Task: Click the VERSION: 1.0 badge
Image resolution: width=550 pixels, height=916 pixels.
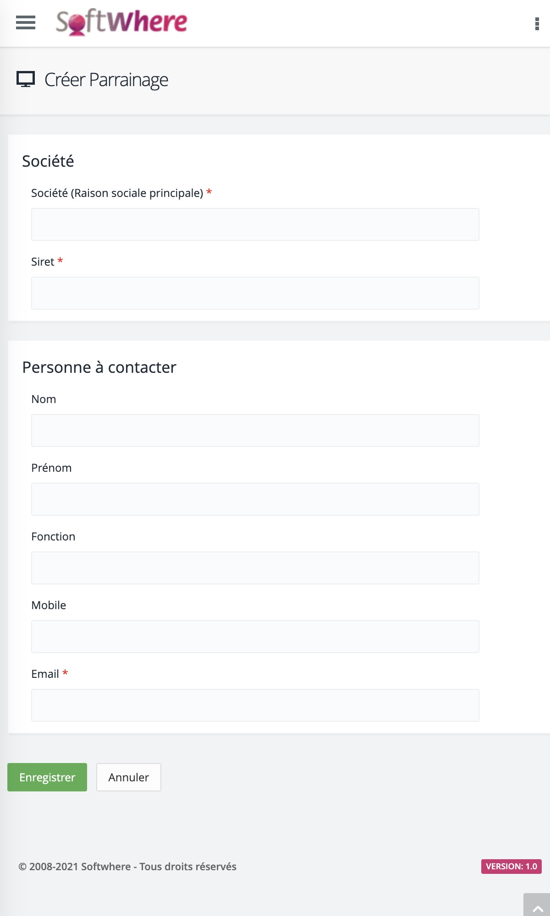Action: pos(511,867)
